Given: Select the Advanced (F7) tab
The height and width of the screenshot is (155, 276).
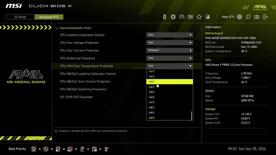Looking at the screenshot, I should click(49, 17).
